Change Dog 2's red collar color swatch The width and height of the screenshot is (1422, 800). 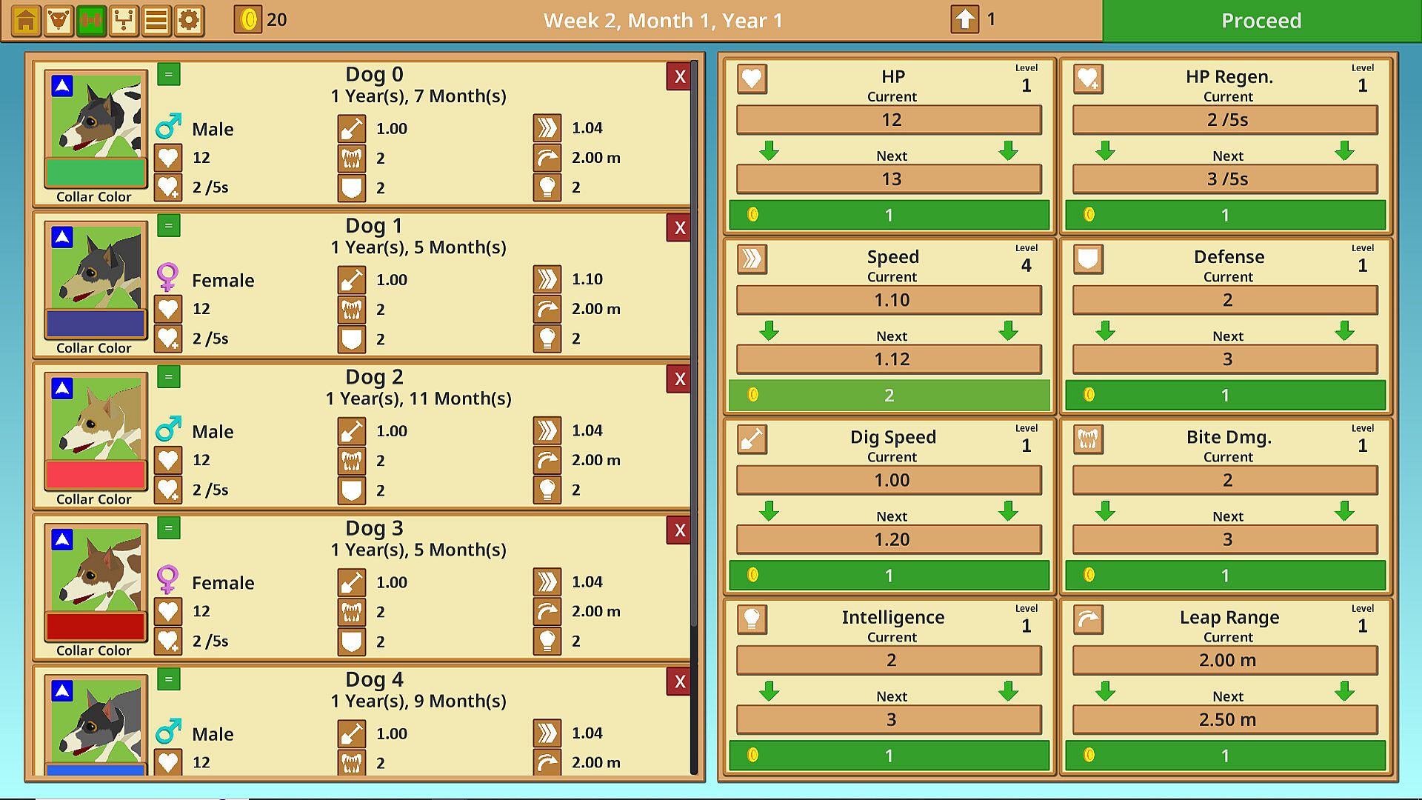[x=96, y=475]
